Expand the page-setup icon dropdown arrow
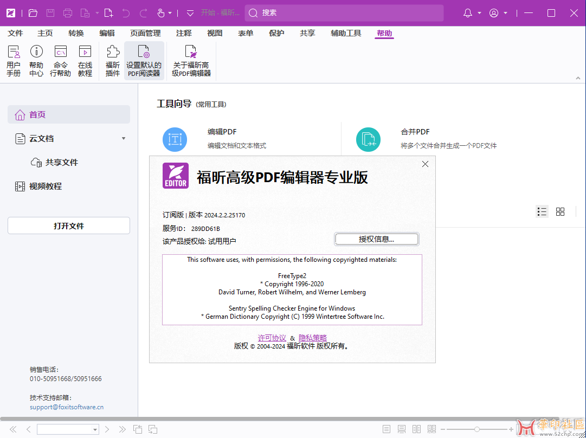Image resolution: width=586 pixels, height=438 pixels. tap(97, 13)
